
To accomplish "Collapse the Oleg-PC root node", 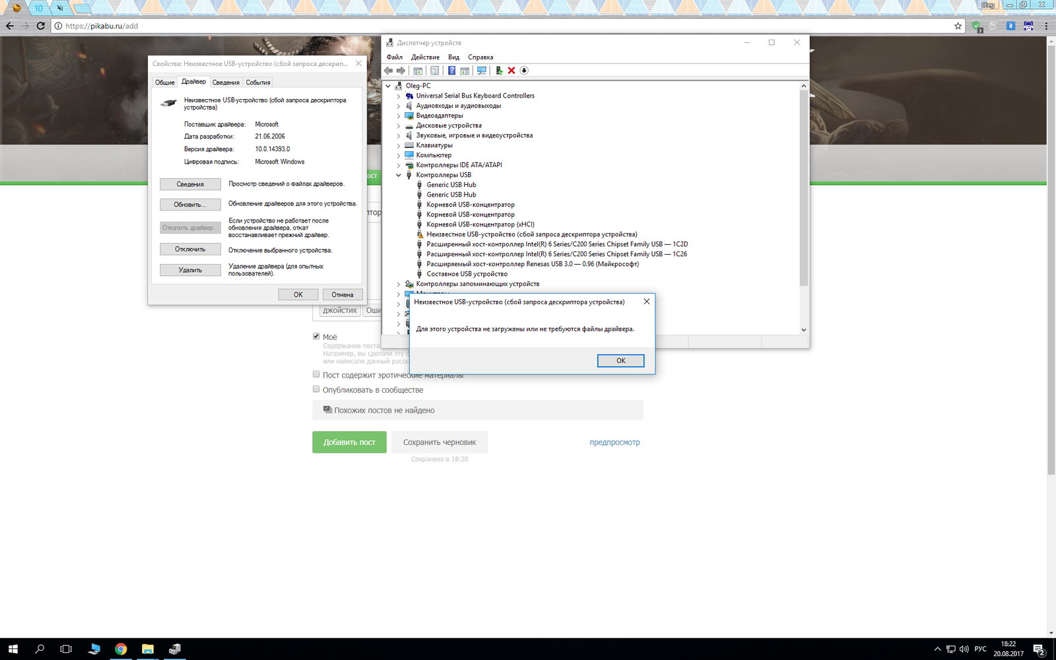I will [388, 86].
